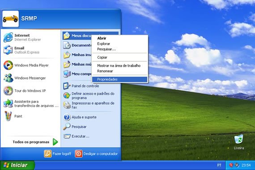
Task: Select the Lixeira desktop icon
Action: [239, 139]
